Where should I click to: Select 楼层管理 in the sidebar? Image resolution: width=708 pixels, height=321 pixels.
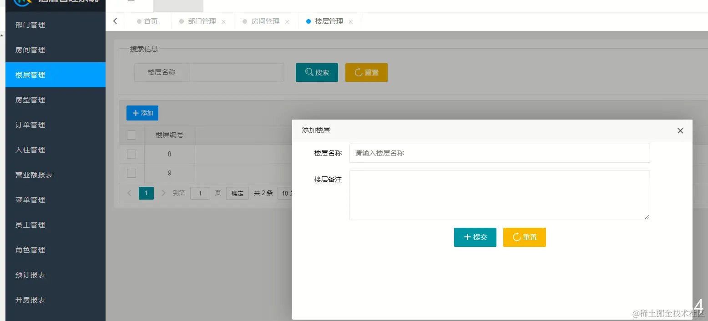[x=56, y=75]
